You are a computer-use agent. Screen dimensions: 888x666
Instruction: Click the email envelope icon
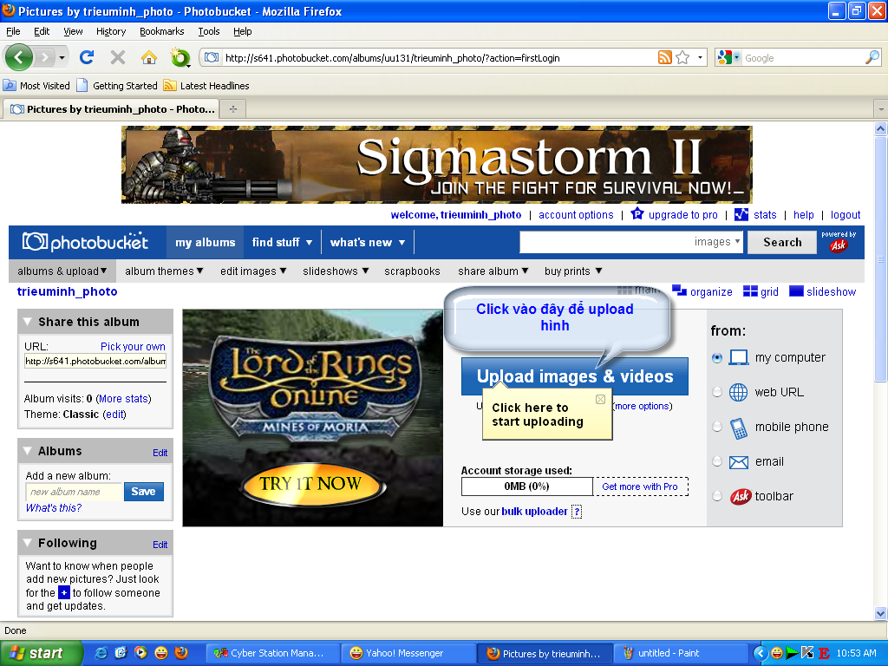pos(739,462)
